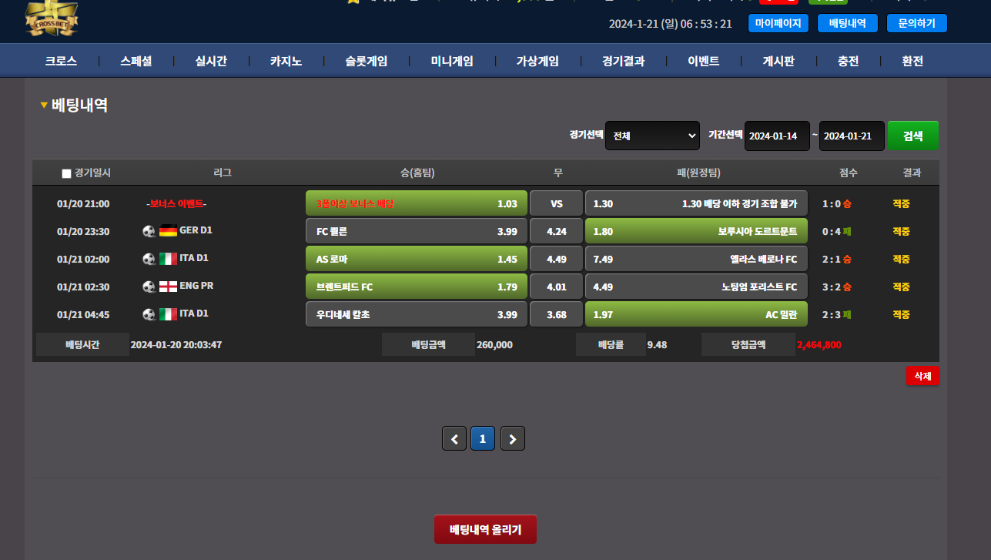Click the England flag icon for ENG PR

tap(168, 286)
